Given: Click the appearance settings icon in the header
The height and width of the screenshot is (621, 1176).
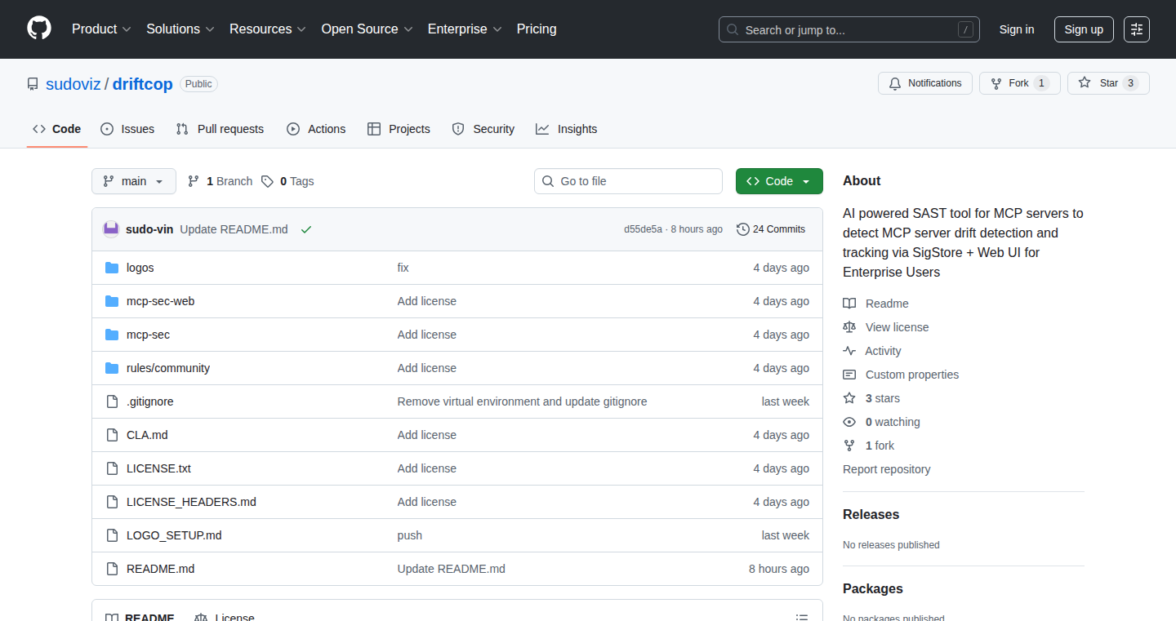Looking at the screenshot, I should point(1137,29).
